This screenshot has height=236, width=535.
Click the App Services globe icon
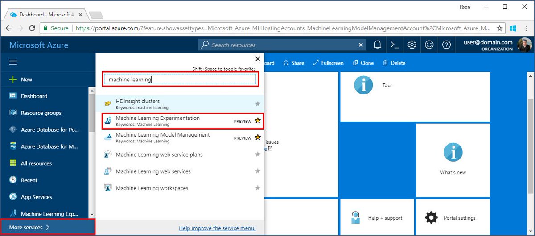[12, 197]
